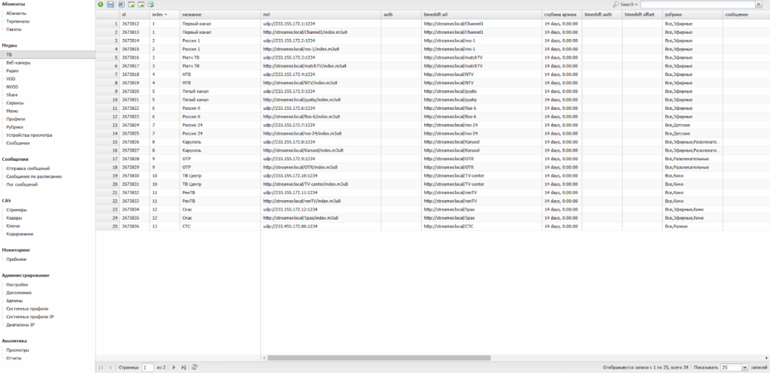The height and width of the screenshot is (373, 770).
Task: Click the blue save disk icon
Action: click(x=111, y=5)
